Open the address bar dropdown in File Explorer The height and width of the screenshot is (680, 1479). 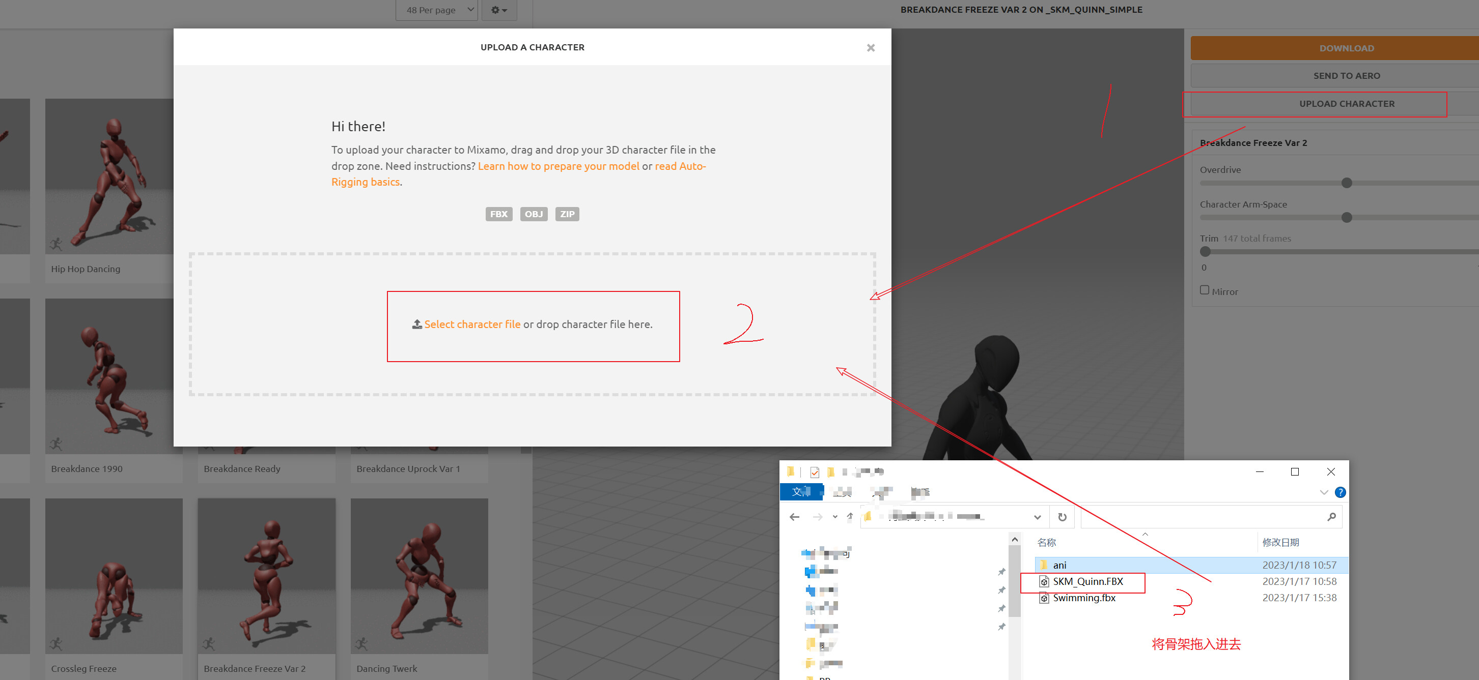point(1038,517)
